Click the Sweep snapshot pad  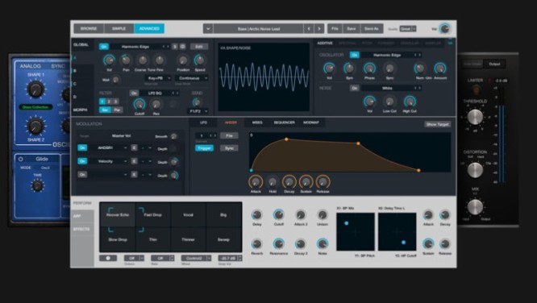coord(223,239)
